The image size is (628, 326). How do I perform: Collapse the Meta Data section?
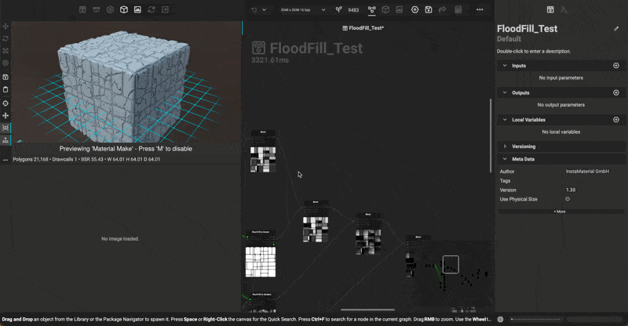505,159
